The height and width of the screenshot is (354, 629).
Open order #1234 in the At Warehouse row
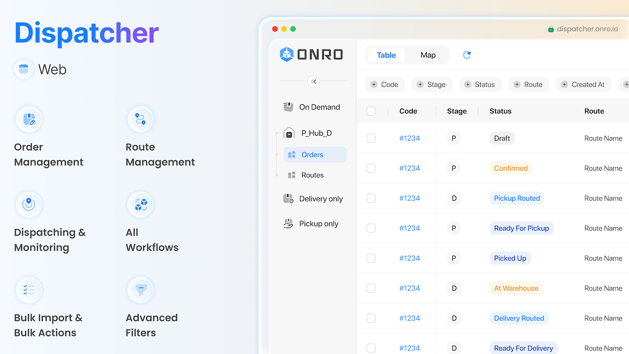click(x=409, y=288)
